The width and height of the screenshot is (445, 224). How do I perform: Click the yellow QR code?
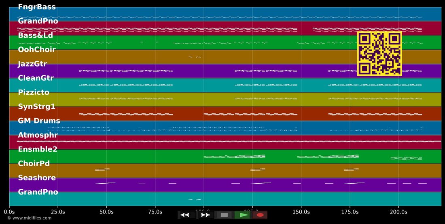[379, 54]
